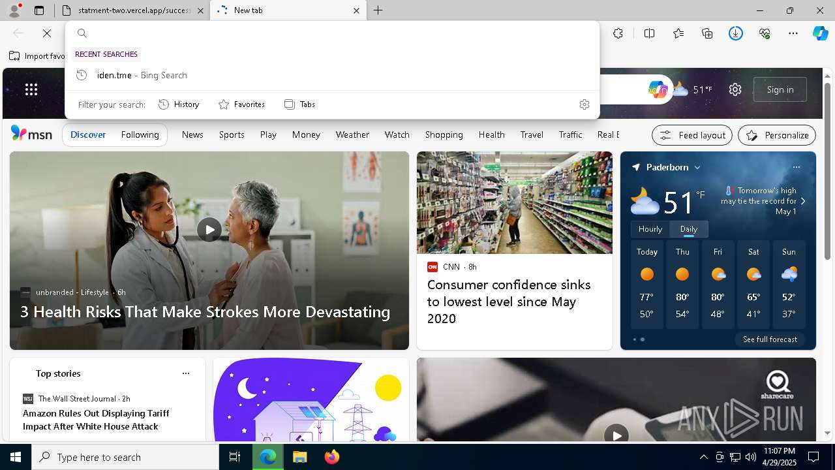The image size is (835, 470).
Task: Switch weather view to Daily
Action: click(689, 229)
